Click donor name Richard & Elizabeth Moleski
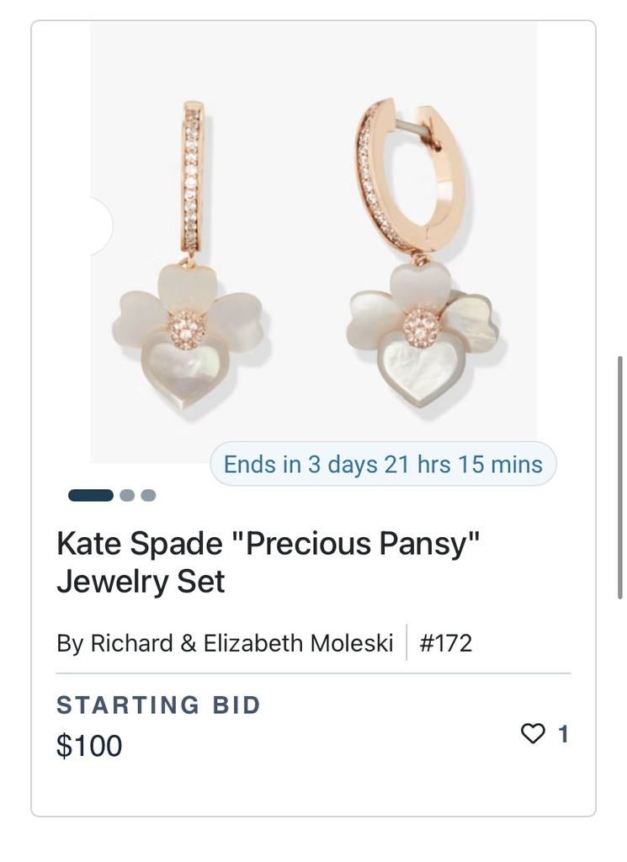 click(x=225, y=643)
